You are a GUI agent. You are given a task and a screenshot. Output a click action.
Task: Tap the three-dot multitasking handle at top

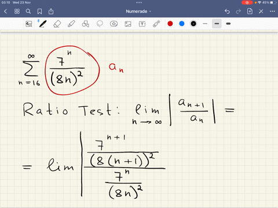tap(139, 2)
